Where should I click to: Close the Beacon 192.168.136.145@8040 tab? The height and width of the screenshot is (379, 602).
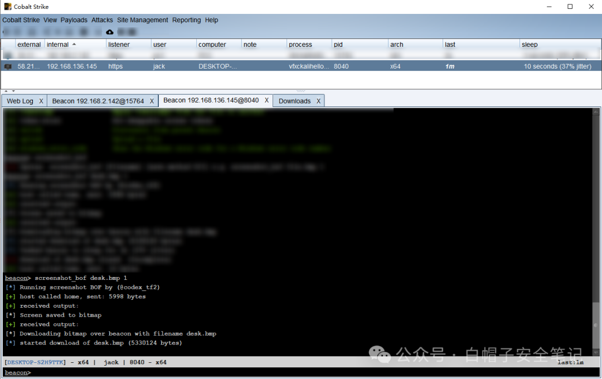click(x=266, y=100)
